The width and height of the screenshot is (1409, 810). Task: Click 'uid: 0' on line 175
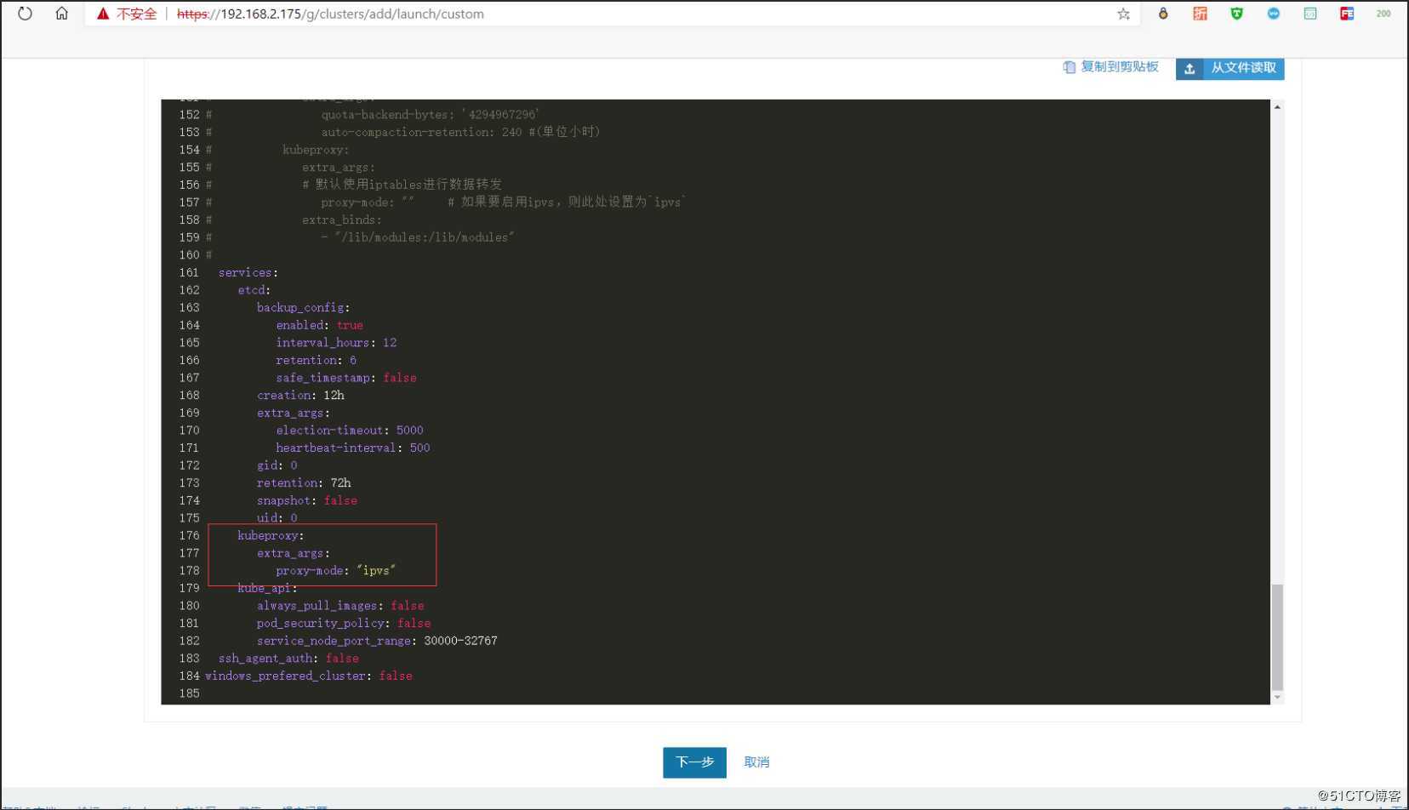point(277,517)
